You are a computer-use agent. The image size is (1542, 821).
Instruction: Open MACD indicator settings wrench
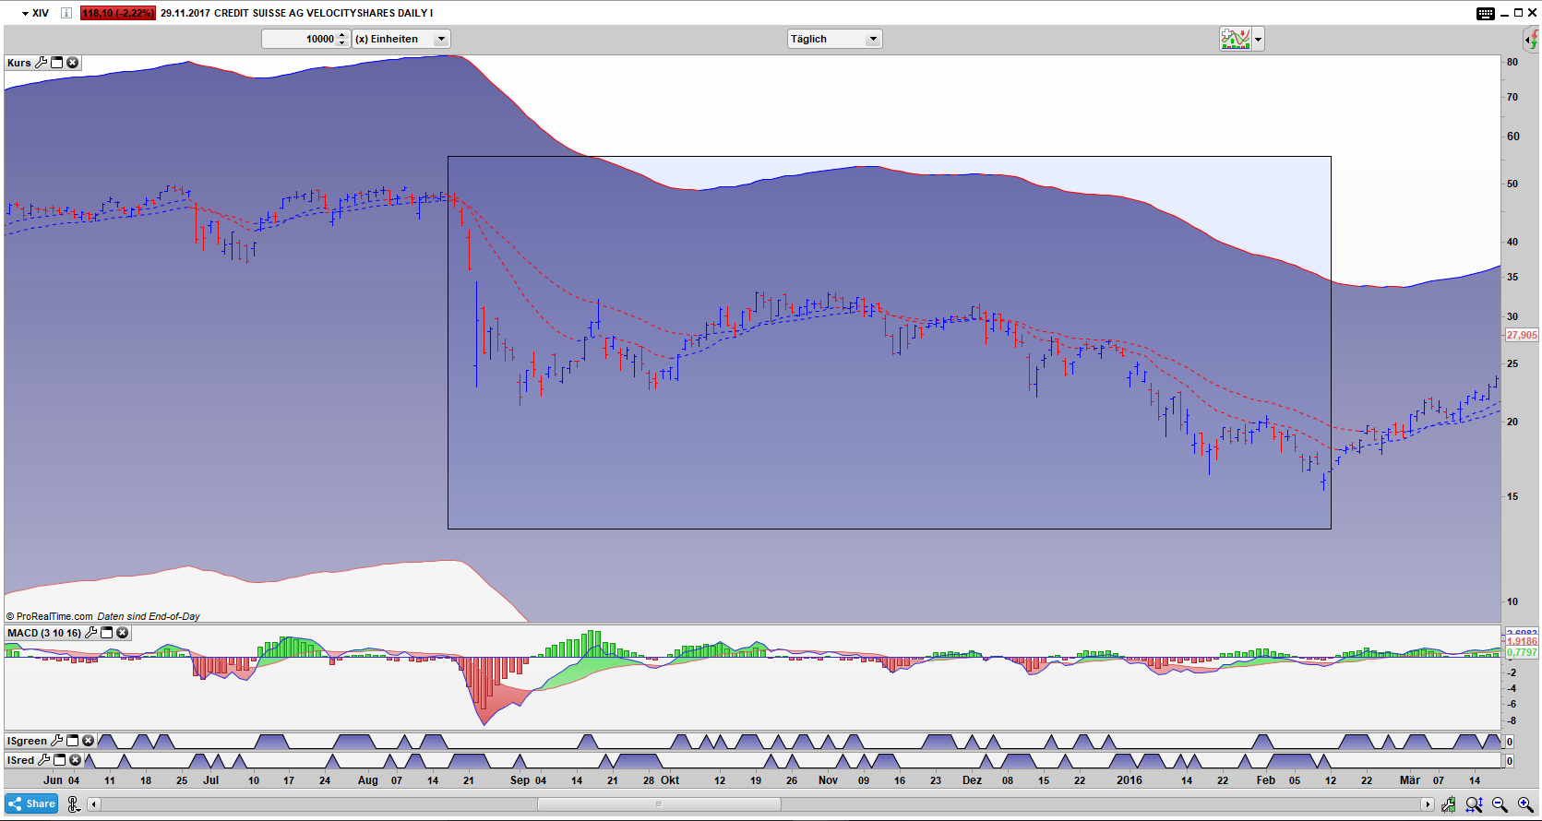[90, 633]
